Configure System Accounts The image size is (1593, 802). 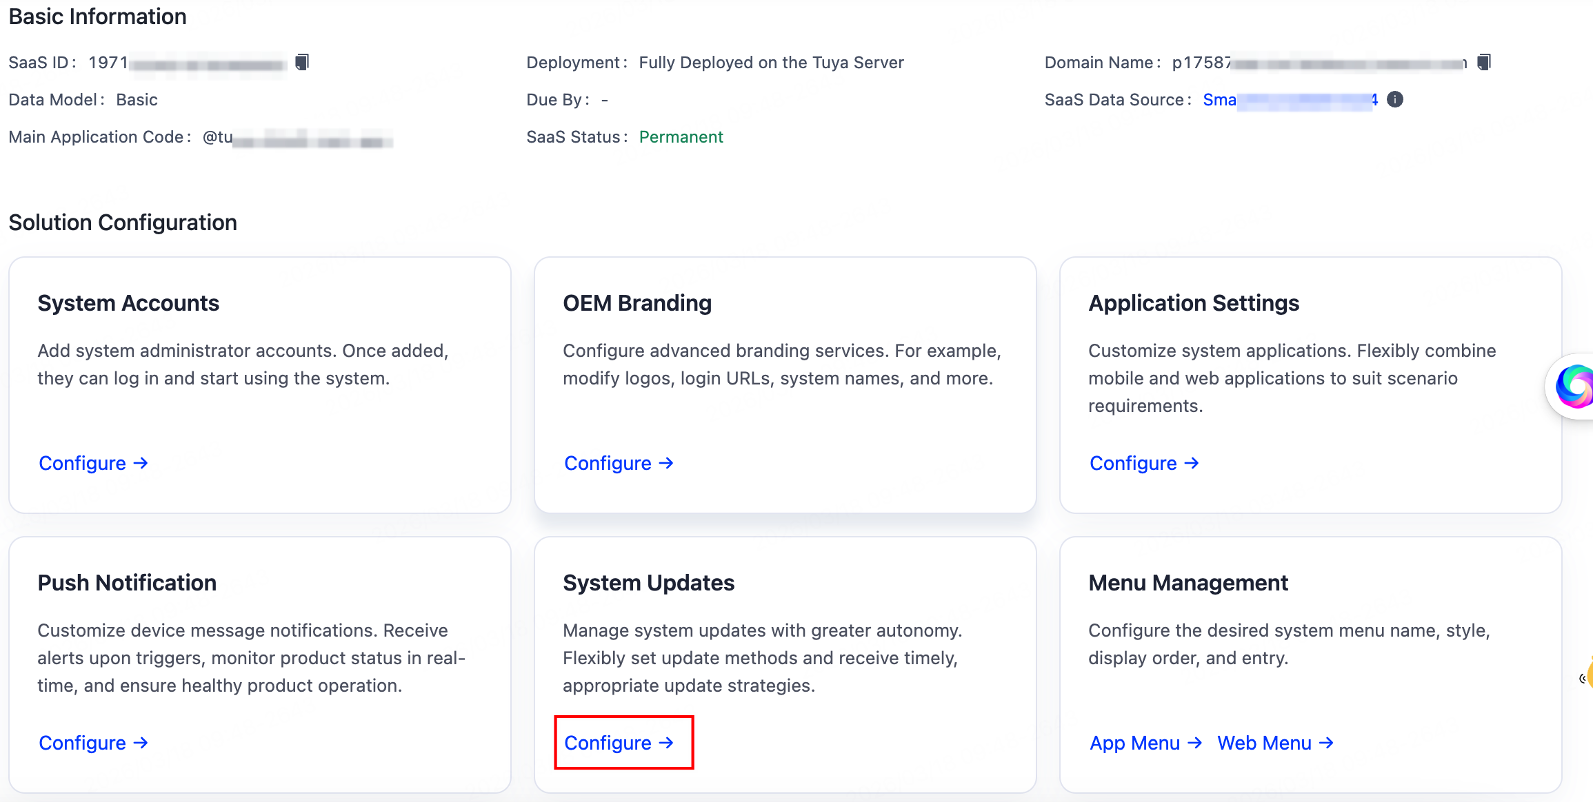pyautogui.click(x=83, y=463)
